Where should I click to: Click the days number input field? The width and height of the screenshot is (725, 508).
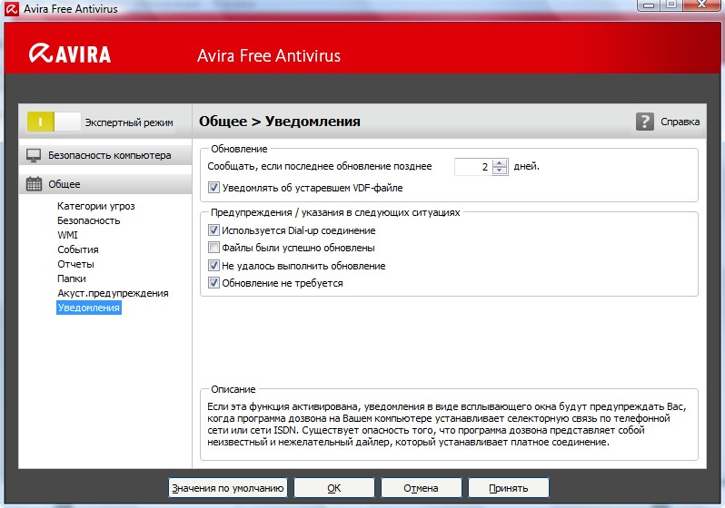pos(473,167)
